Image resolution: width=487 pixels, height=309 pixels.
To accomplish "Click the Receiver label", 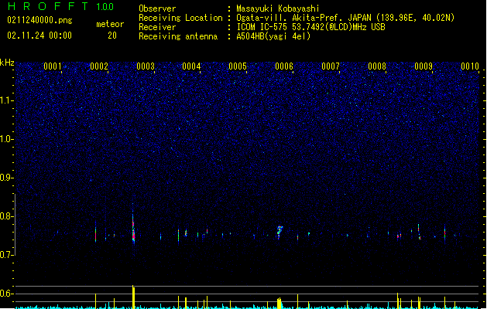I will pos(157,27).
